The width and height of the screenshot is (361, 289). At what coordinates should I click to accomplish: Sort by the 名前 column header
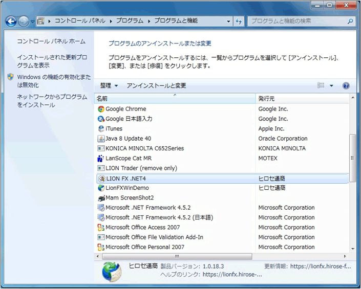(175, 99)
